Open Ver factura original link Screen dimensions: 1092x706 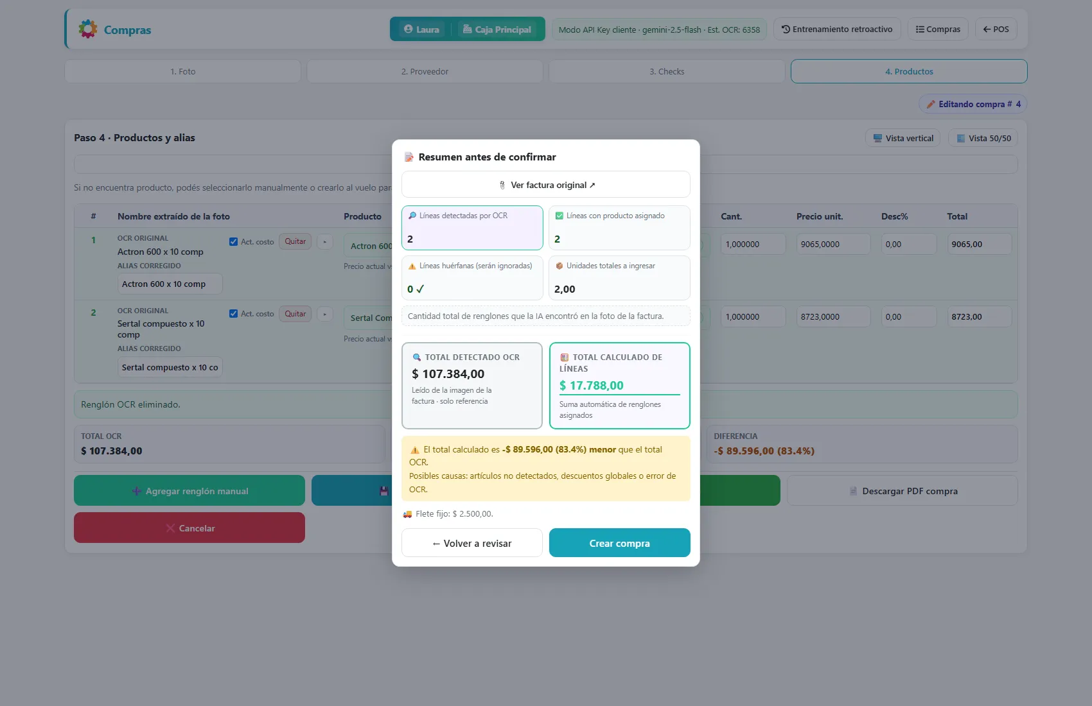(x=546, y=185)
